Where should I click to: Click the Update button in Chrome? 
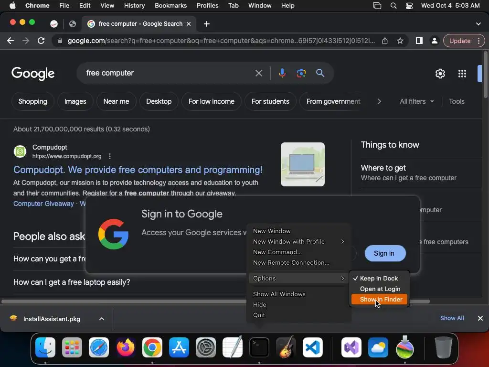pos(460,41)
